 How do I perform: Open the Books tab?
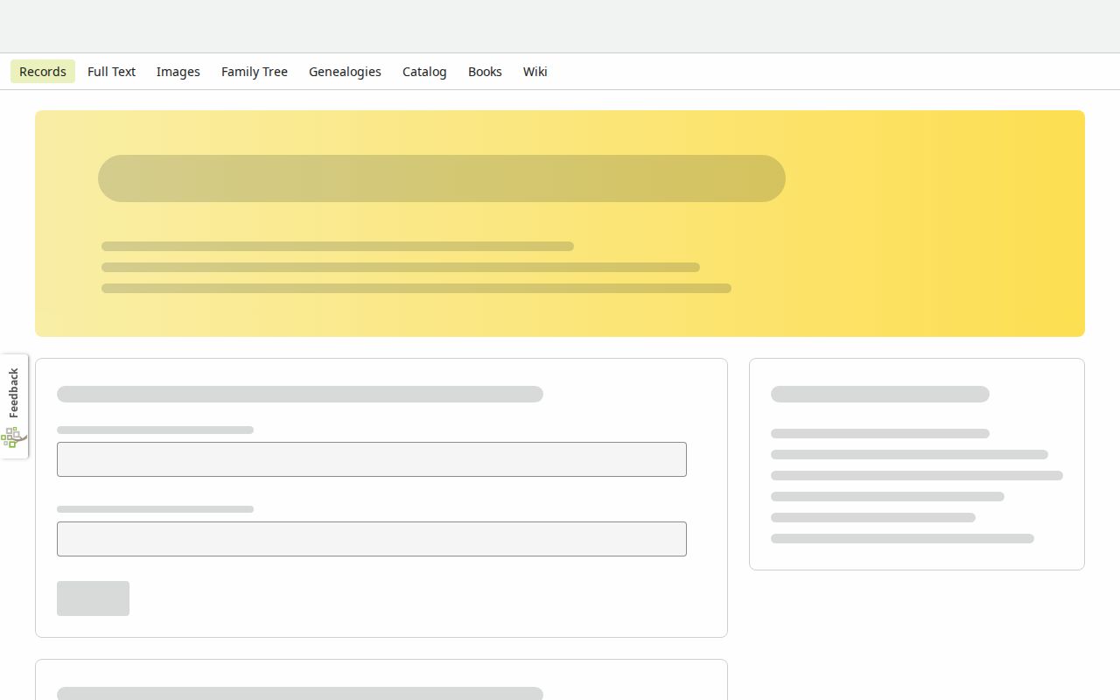485,72
